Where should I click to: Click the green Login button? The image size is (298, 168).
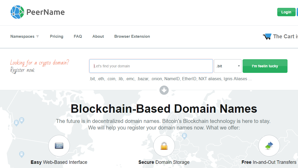(286, 12)
